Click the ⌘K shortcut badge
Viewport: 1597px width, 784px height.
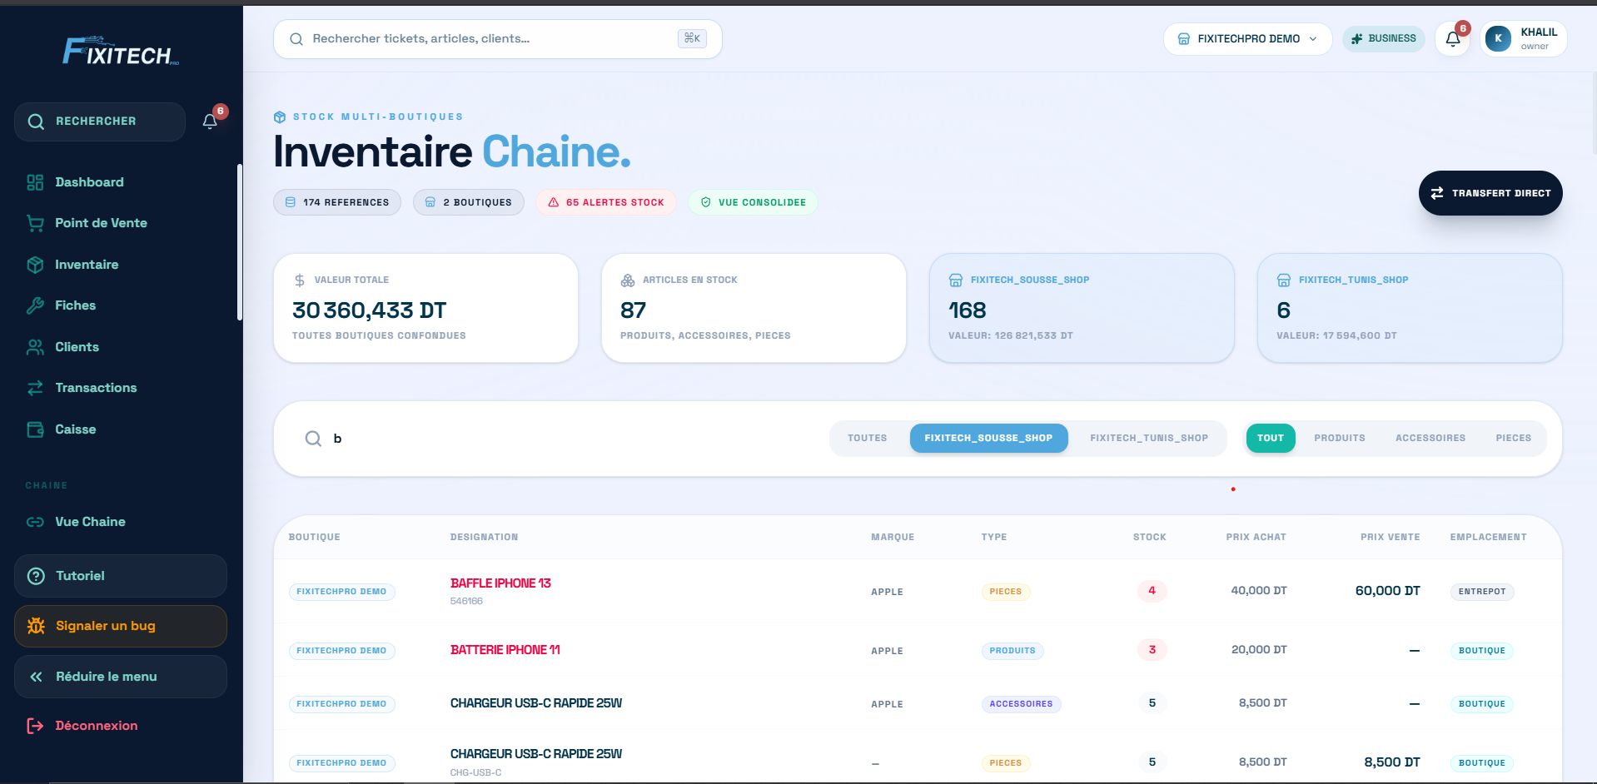[692, 38]
